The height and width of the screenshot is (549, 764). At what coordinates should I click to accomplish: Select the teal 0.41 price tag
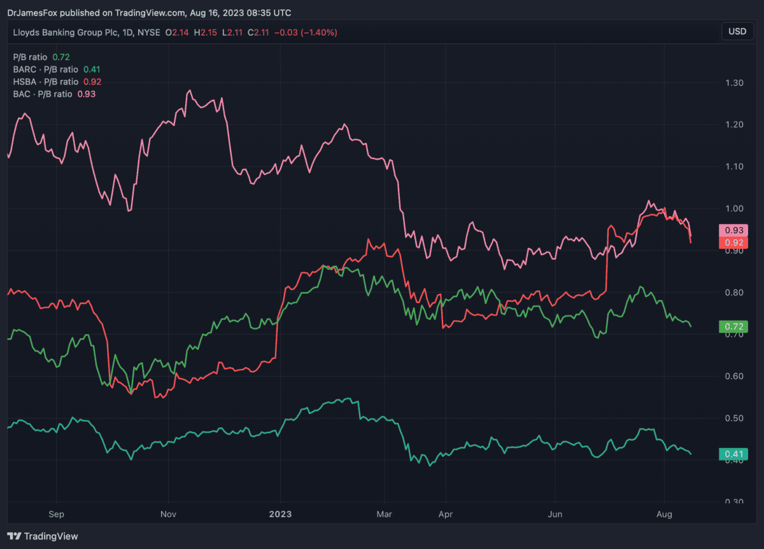click(x=733, y=454)
